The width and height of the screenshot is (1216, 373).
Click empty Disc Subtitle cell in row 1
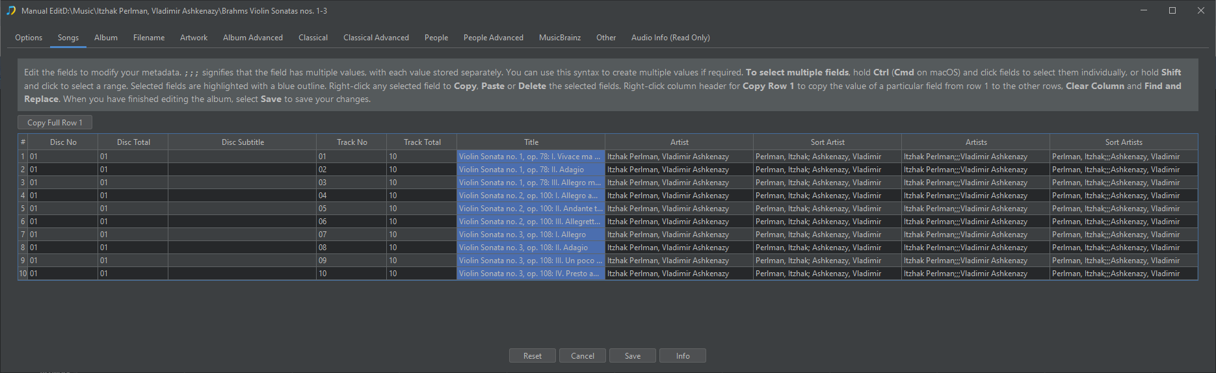click(x=243, y=157)
